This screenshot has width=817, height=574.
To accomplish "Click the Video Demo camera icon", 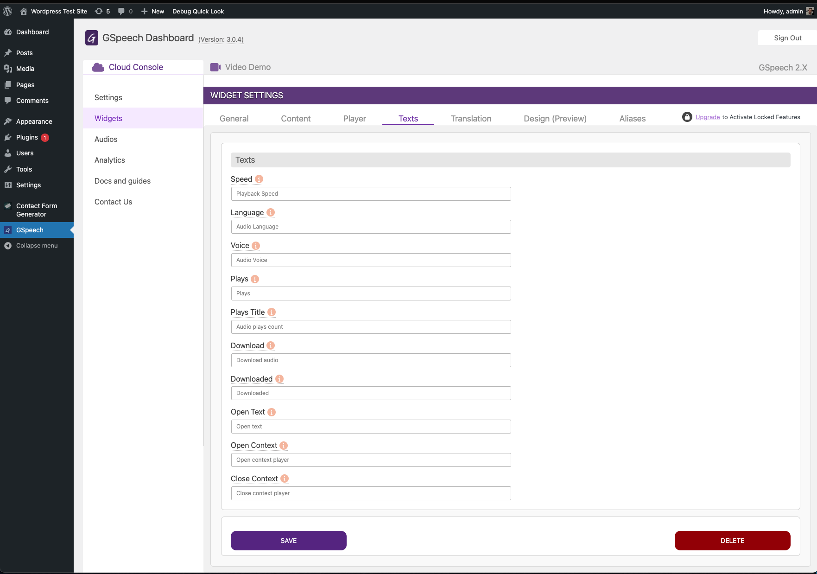I will point(215,67).
